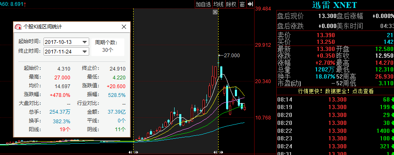Move range end left with arrow handle
The image size is (394, 155).
coord(215,152)
